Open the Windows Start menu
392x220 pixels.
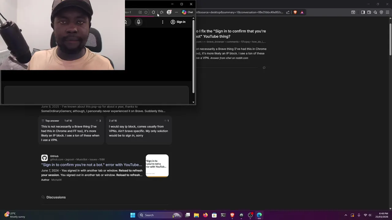[x=133, y=215]
